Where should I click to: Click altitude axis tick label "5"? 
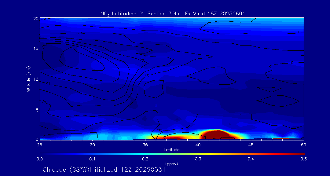coord(37,110)
